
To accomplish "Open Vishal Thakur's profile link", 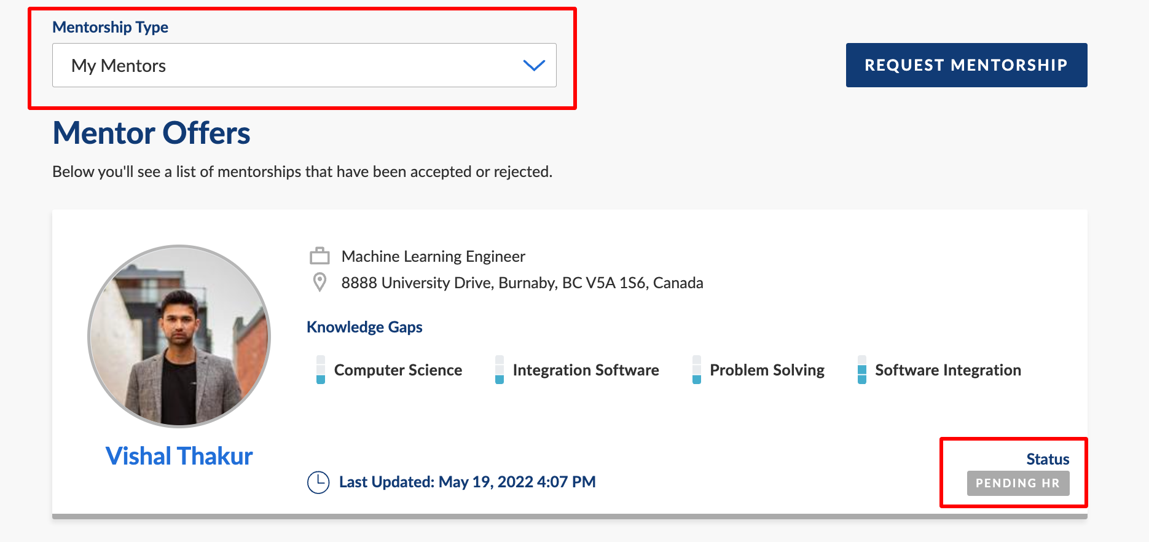I will [179, 456].
